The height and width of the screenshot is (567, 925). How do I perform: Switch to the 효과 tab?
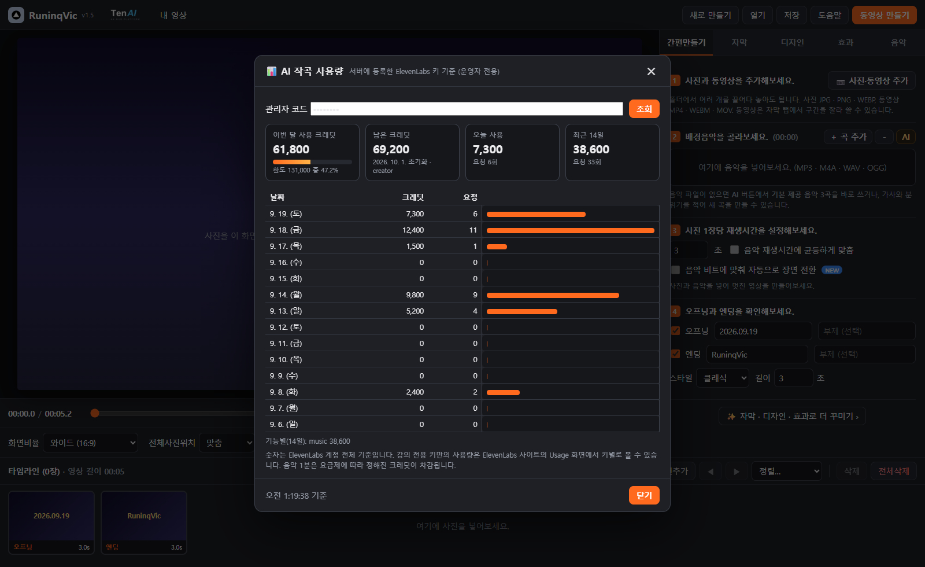coord(846,42)
